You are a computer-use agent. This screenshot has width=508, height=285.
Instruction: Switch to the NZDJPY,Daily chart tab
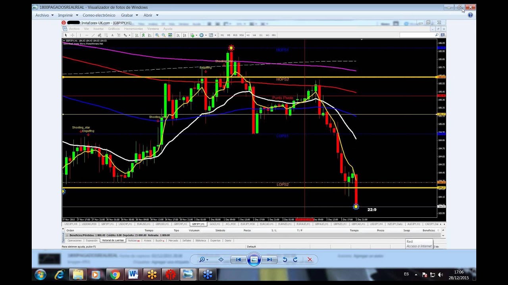[395, 224]
